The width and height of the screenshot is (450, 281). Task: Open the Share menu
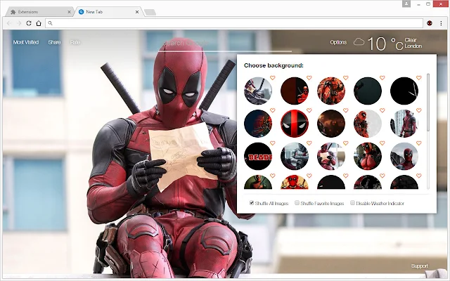click(54, 42)
